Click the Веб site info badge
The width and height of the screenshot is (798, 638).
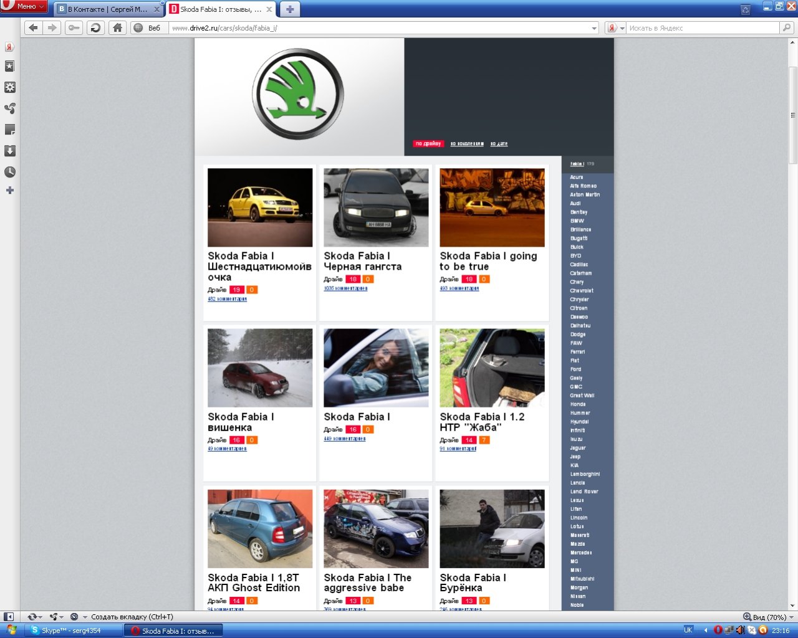click(148, 28)
